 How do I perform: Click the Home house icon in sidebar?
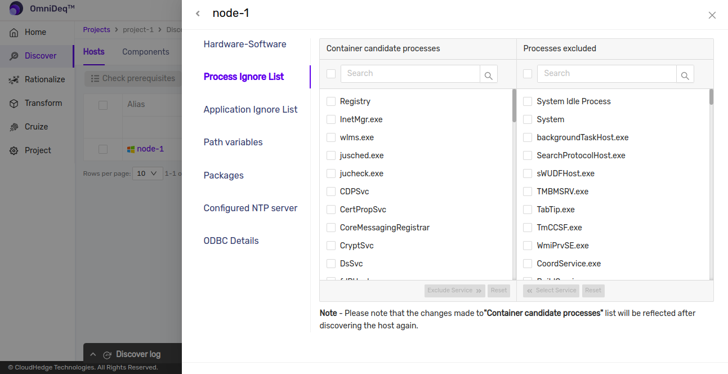point(14,32)
